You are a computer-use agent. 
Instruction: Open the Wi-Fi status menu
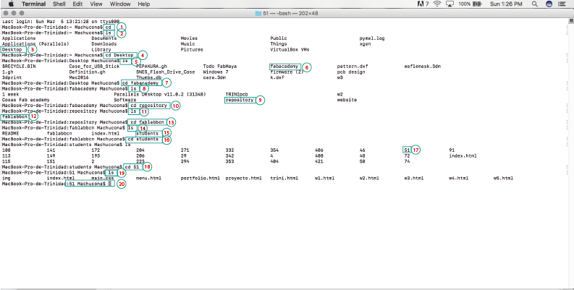437,4
